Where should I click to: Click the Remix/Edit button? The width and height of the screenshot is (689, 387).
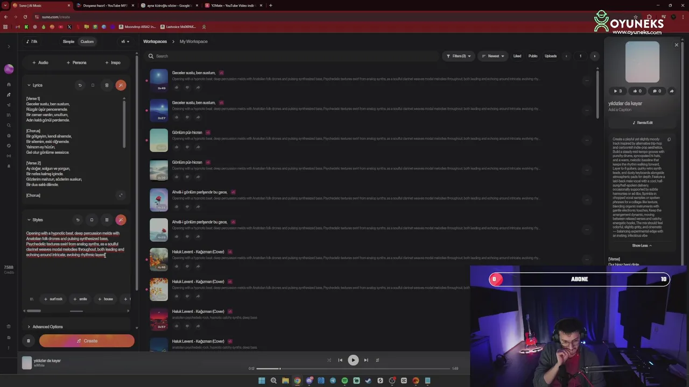pos(643,123)
